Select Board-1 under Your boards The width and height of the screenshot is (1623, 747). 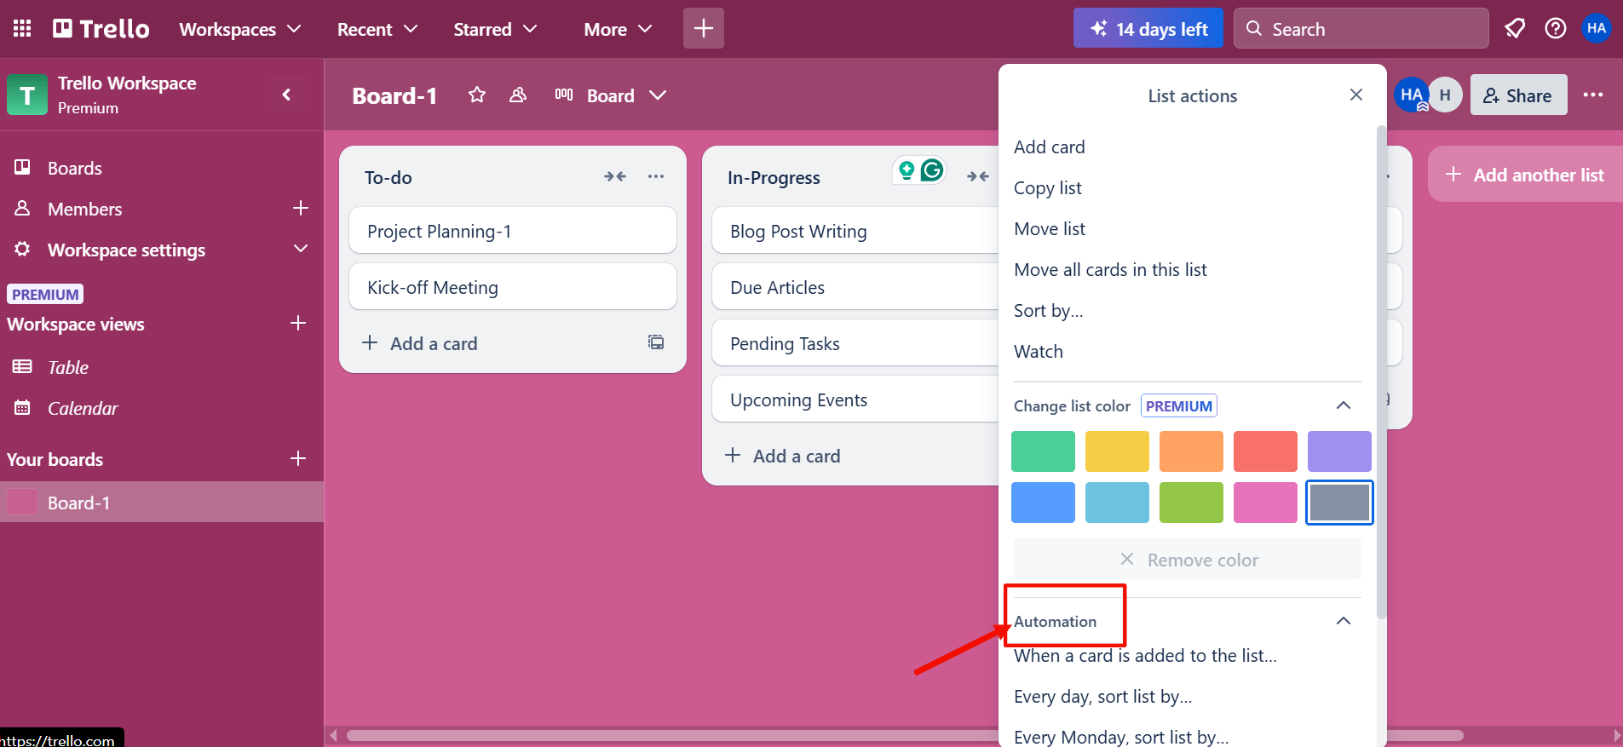pos(162,503)
